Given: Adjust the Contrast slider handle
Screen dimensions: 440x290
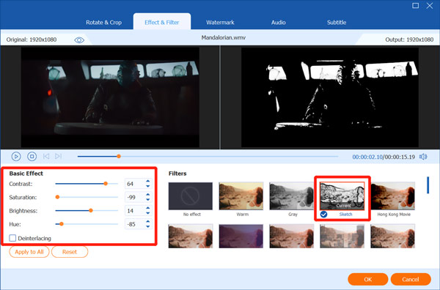Looking at the screenshot, I should (x=106, y=184).
